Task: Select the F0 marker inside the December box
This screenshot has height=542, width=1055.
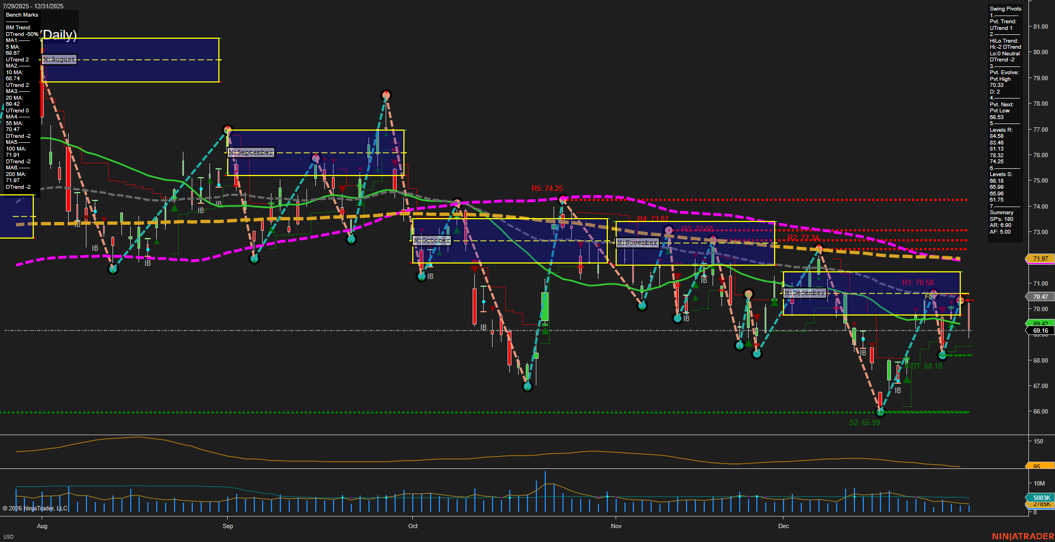Action: click(x=928, y=297)
